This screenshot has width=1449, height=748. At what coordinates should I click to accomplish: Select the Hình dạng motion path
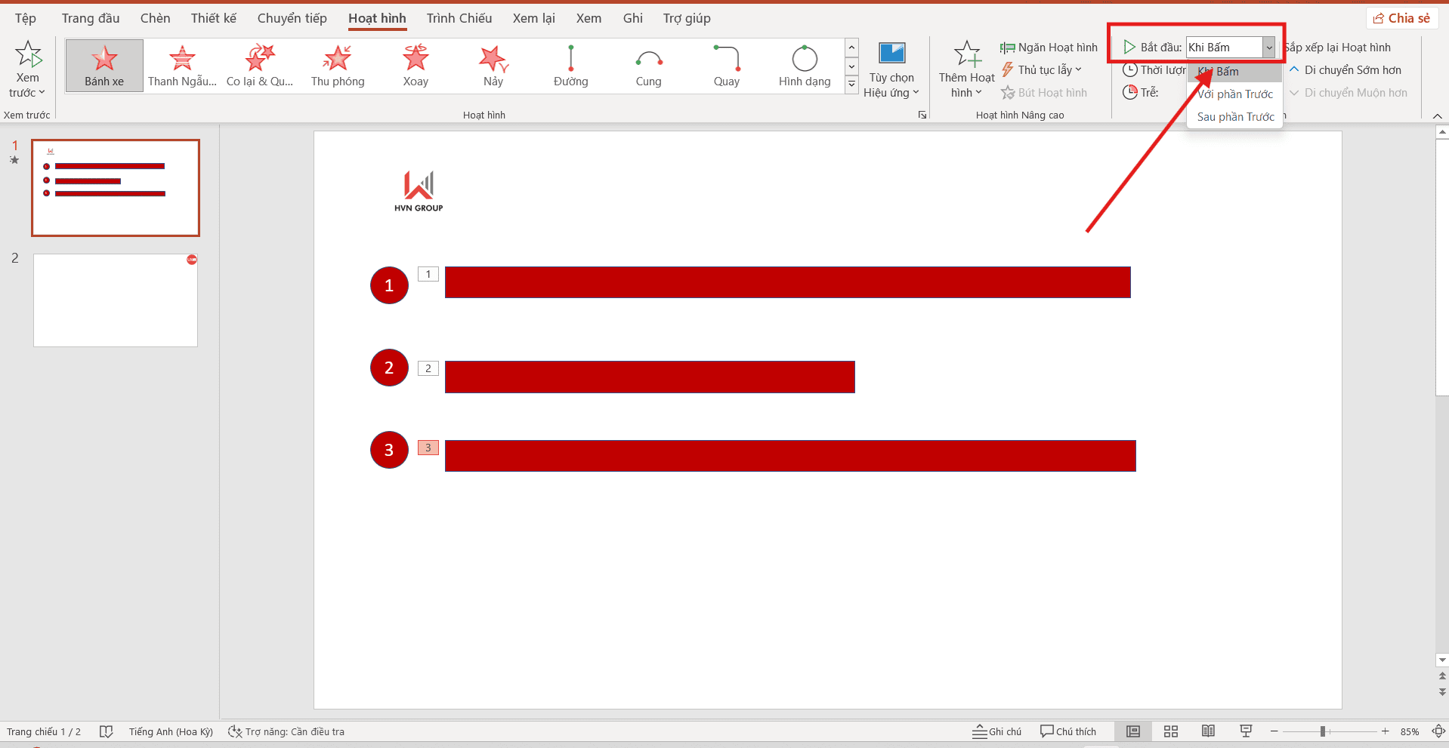click(x=804, y=66)
